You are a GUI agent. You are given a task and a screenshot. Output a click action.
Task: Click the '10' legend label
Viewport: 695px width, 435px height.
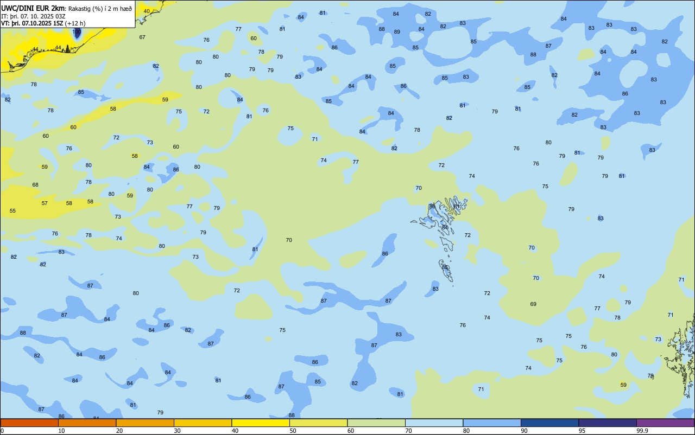click(62, 431)
